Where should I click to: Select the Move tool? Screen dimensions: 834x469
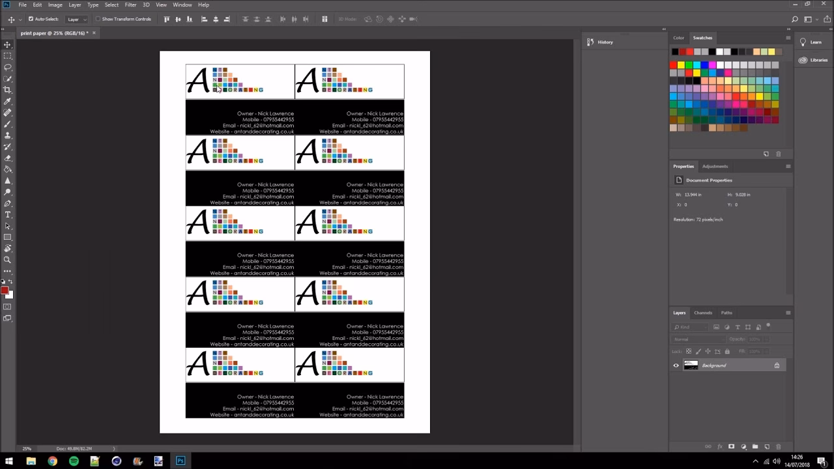coord(8,45)
